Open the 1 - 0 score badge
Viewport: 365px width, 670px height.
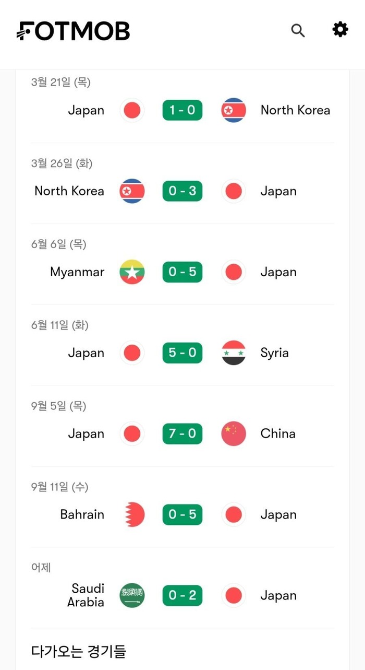[182, 110]
